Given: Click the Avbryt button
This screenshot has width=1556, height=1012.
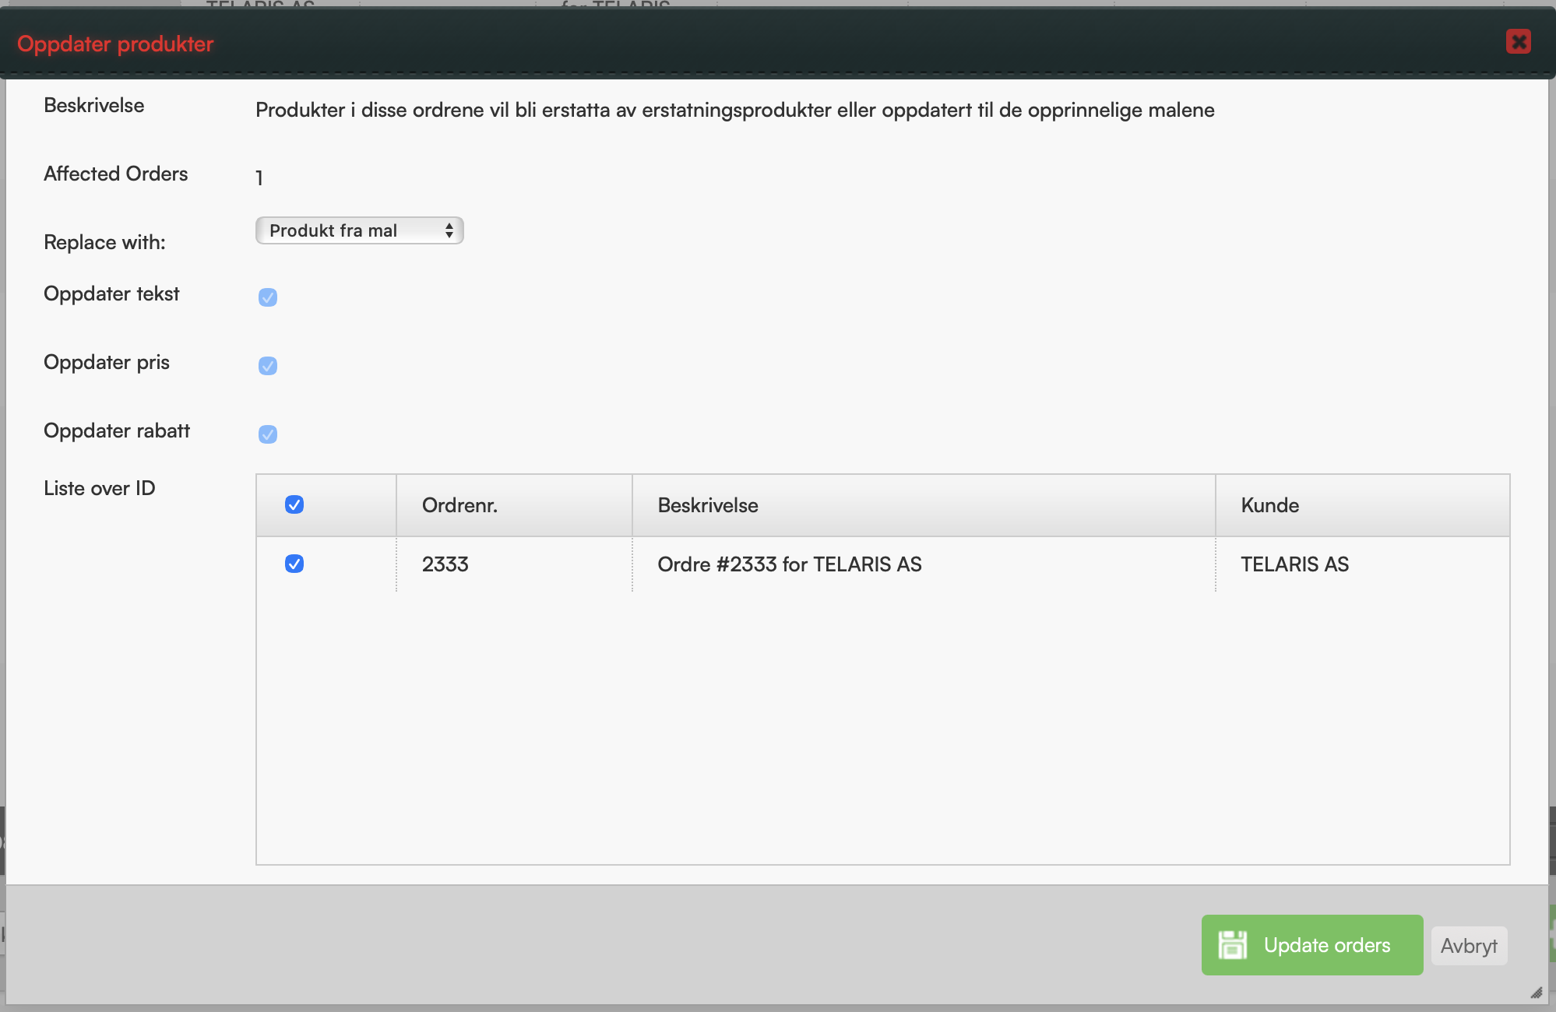Looking at the screenshot, I should [1469, 946].
